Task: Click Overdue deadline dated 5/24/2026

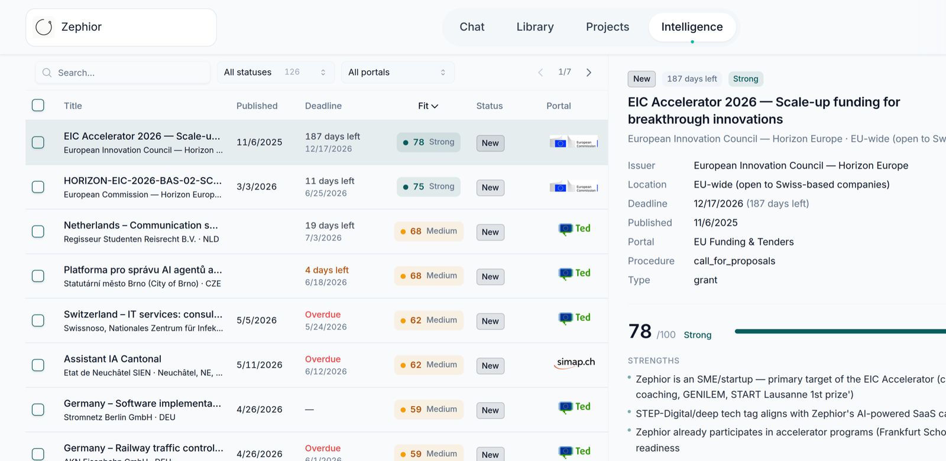Action: click(323, 315)
